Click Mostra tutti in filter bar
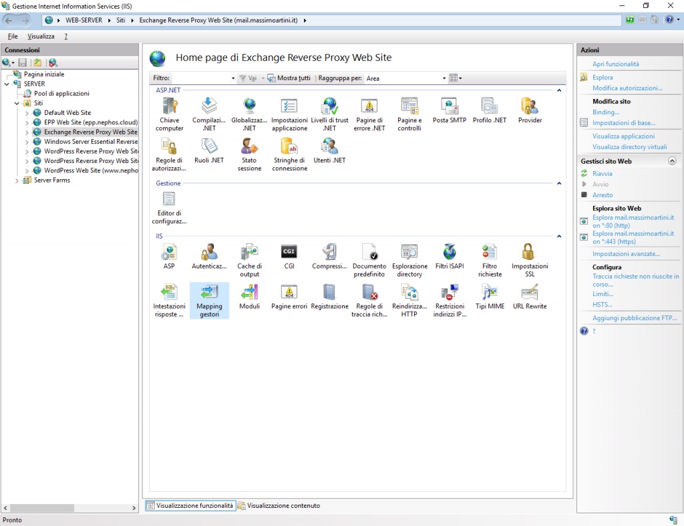The width and height of the screenshot is (684, 526). (x=289, y=78)
